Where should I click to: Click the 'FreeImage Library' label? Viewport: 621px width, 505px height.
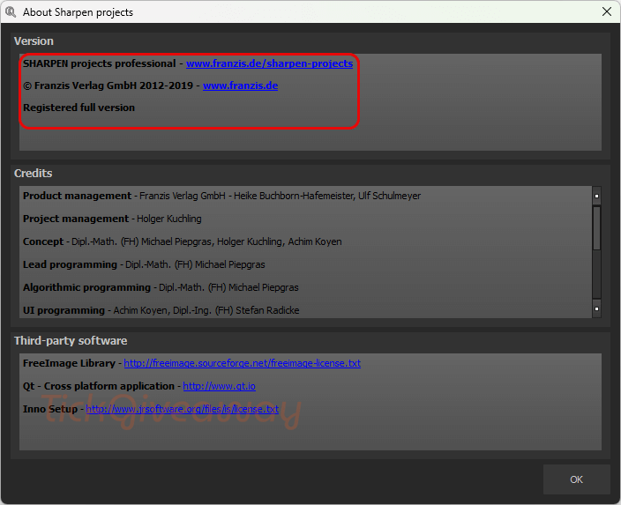[69, 363]
